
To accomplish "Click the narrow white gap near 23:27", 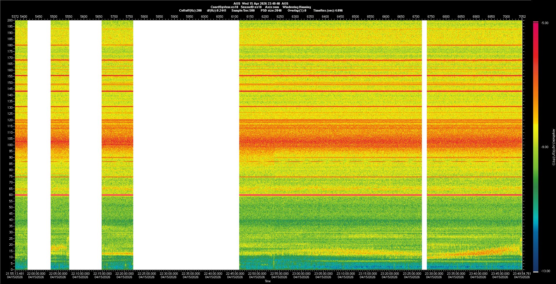I will click(424, 145).
